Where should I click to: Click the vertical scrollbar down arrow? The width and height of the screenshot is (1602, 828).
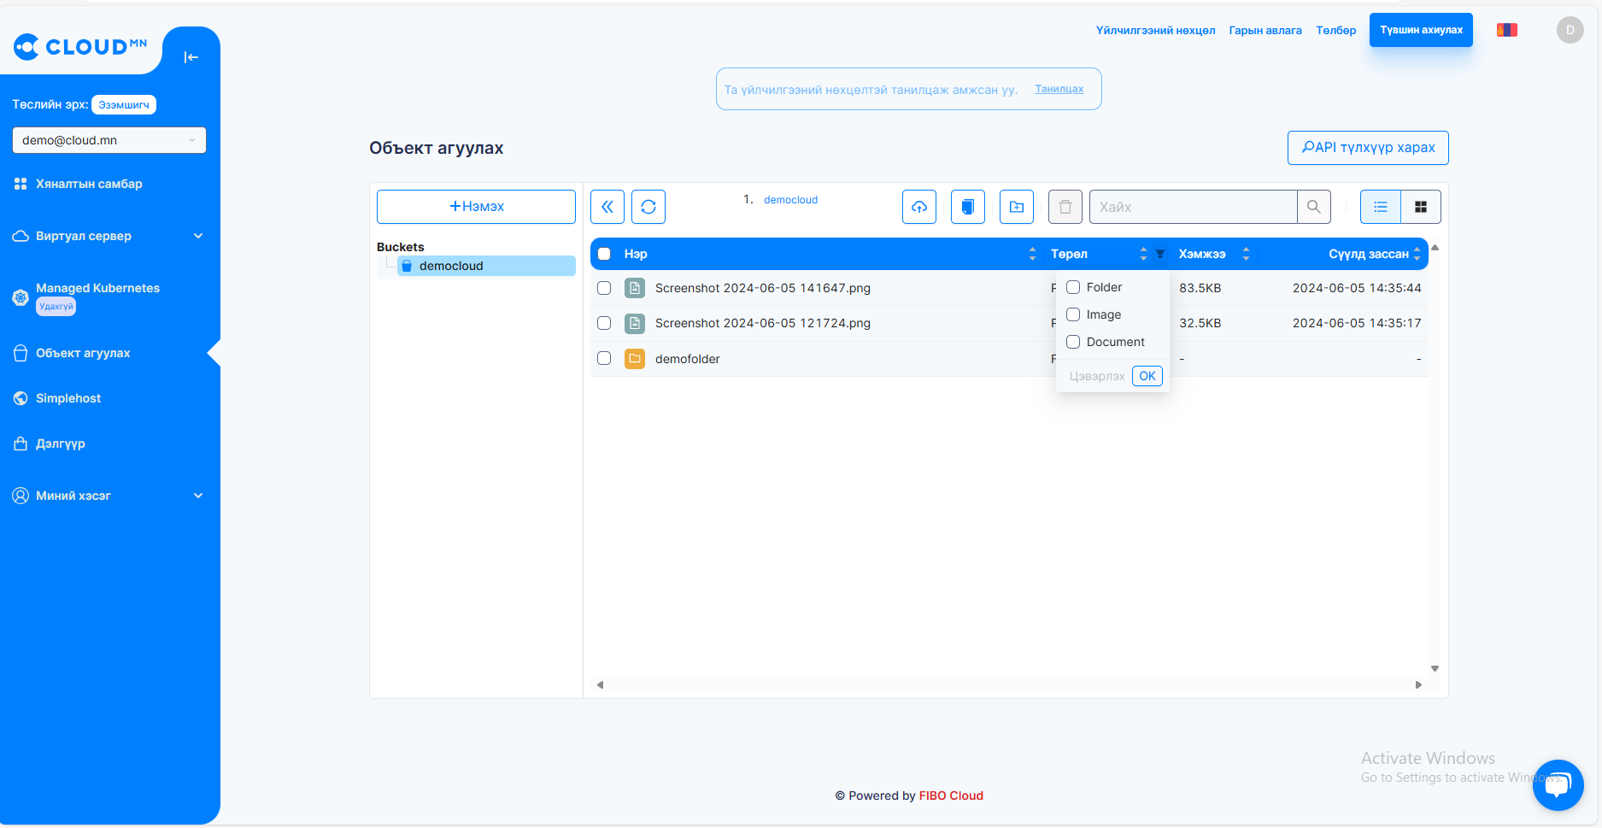[1435, 669]
